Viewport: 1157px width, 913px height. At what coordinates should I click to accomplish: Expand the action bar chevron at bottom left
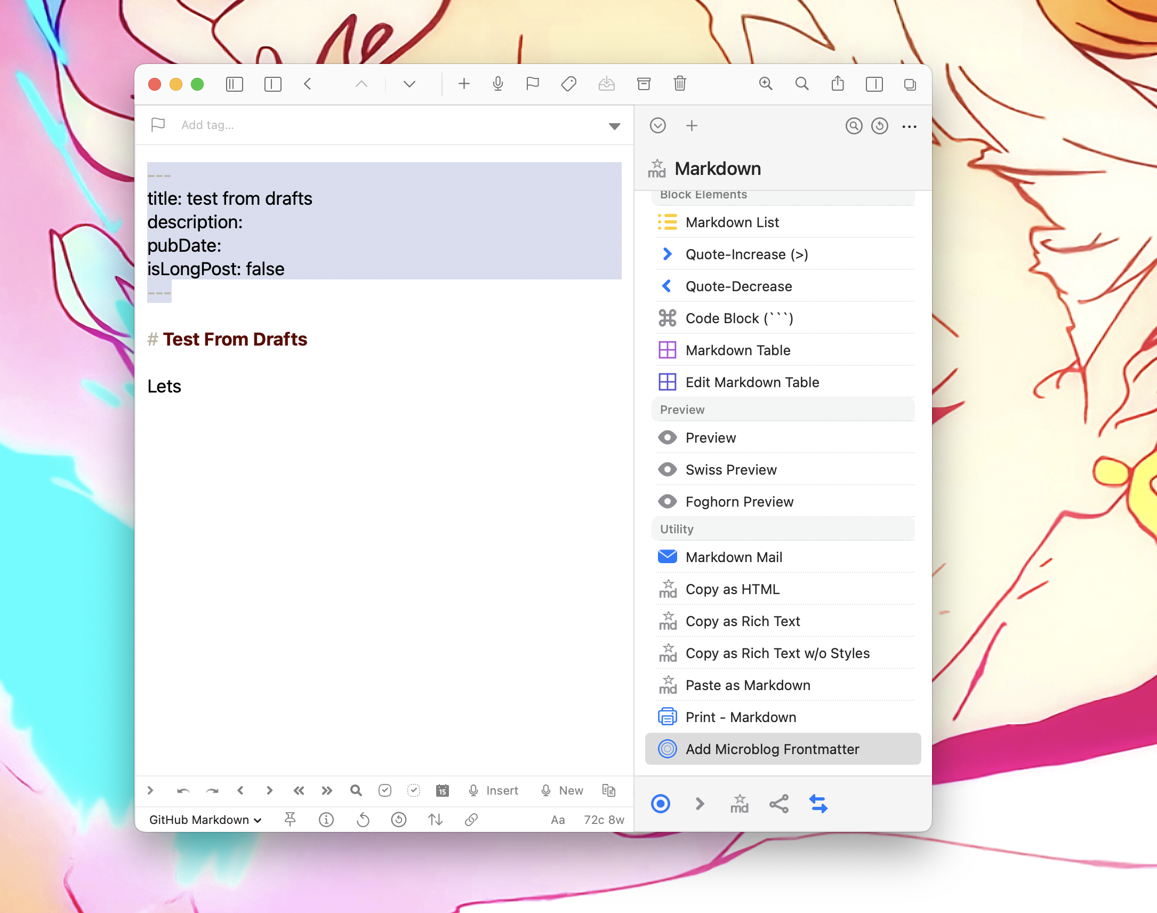click(x=150, y=790)
